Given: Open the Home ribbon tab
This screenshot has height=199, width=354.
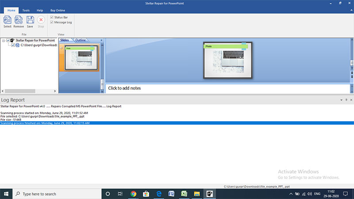Looking at the screenshot, I should [x=12, y=10].
